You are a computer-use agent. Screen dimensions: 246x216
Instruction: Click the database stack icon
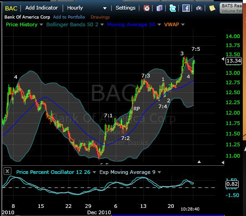click(x=159, y=8)
